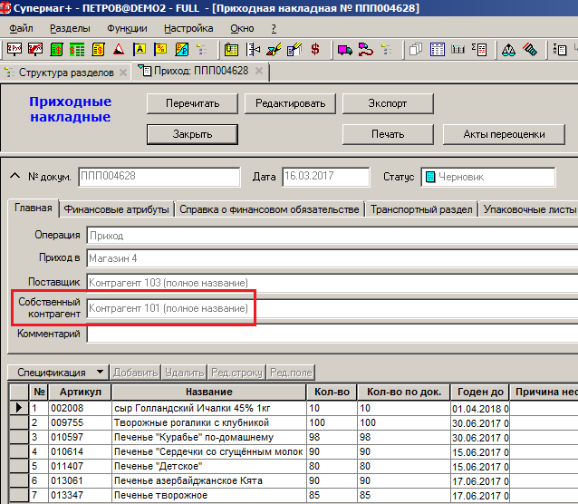578x504 pixels.
Task: Click the yellow document list icon
Action: coord(231,49)
